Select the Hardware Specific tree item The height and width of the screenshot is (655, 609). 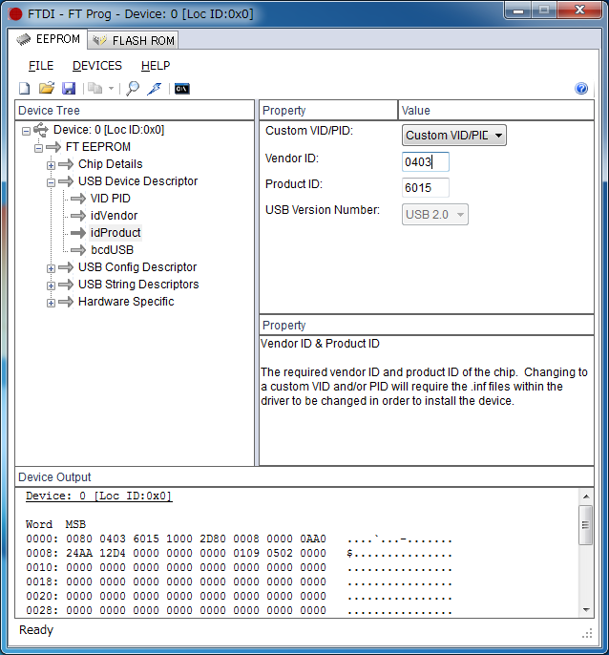click(126, 302)
